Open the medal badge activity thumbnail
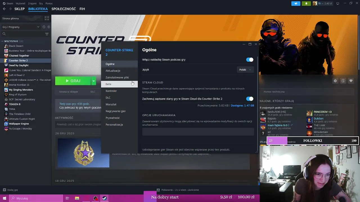The width and height of the screenshot is (360, 202). [83, 153]
